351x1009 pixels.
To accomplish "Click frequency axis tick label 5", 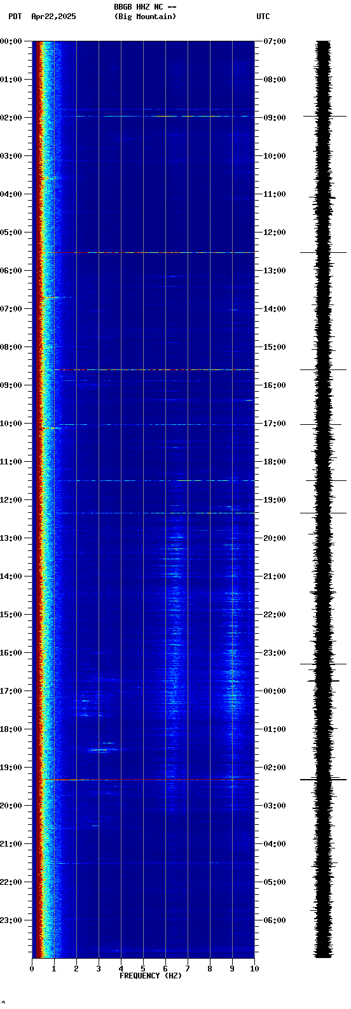I will pyautogui.click(x=143, y=969).
